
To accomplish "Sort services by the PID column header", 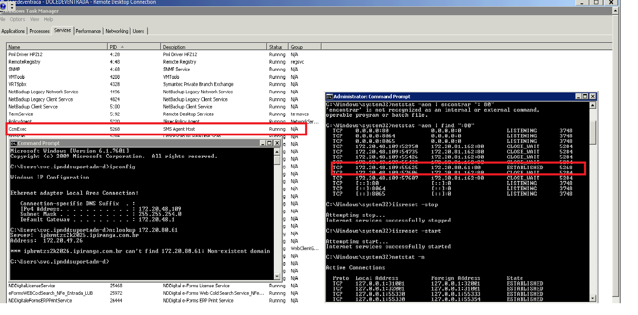I will pyautogui.click(x=134, y=47).
